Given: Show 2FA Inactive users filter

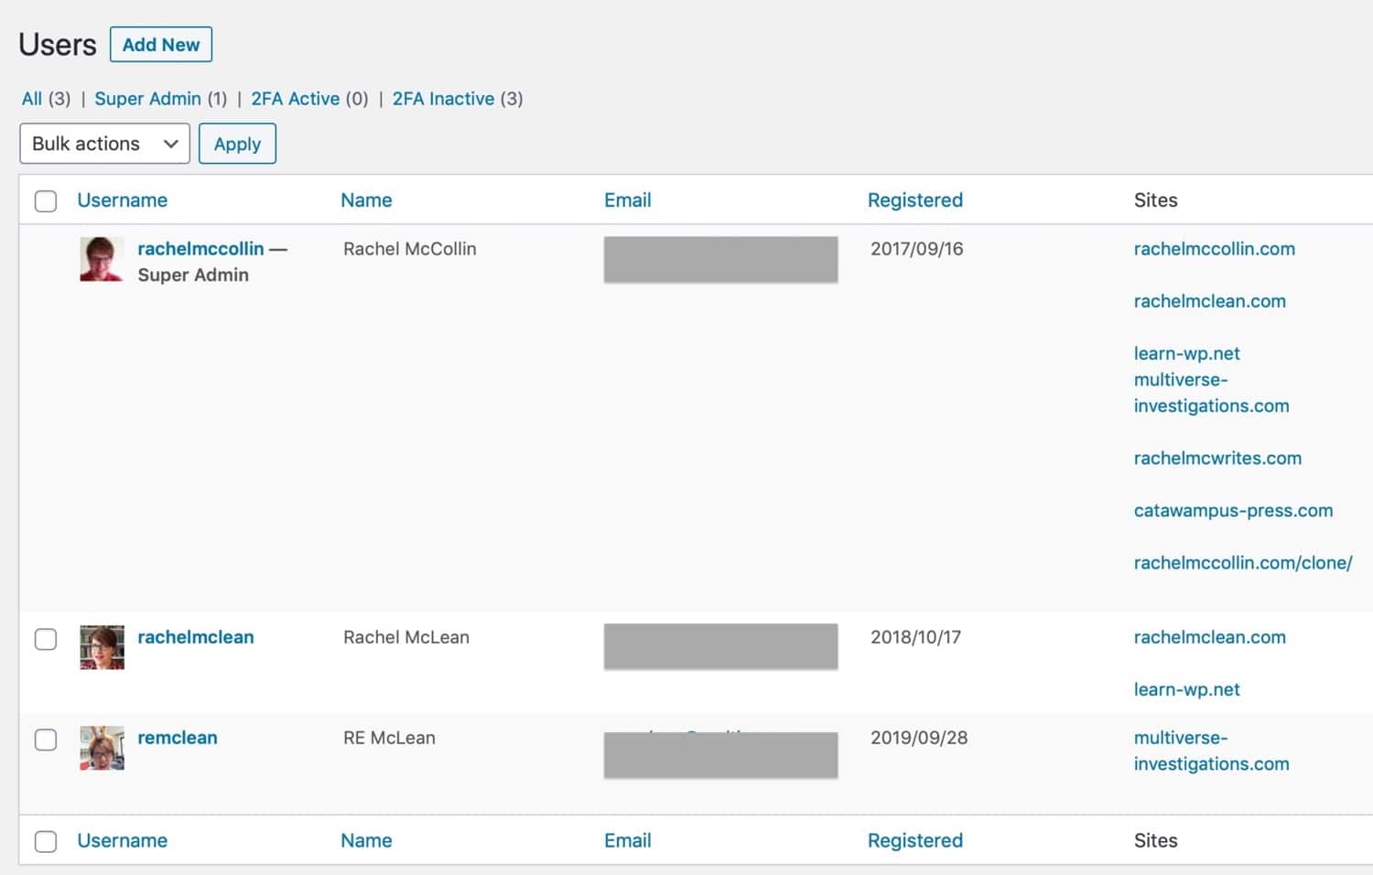Looking at the screenshot, I should point(443,99).
